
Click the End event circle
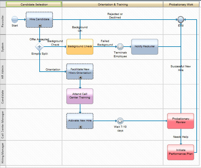point(181,20)
